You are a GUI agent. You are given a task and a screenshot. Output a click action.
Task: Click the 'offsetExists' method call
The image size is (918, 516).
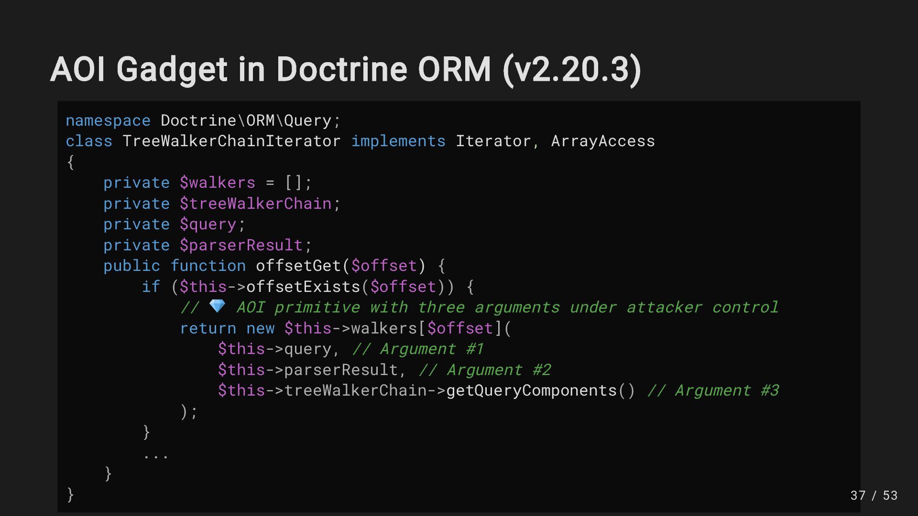[x=303, y=287]
